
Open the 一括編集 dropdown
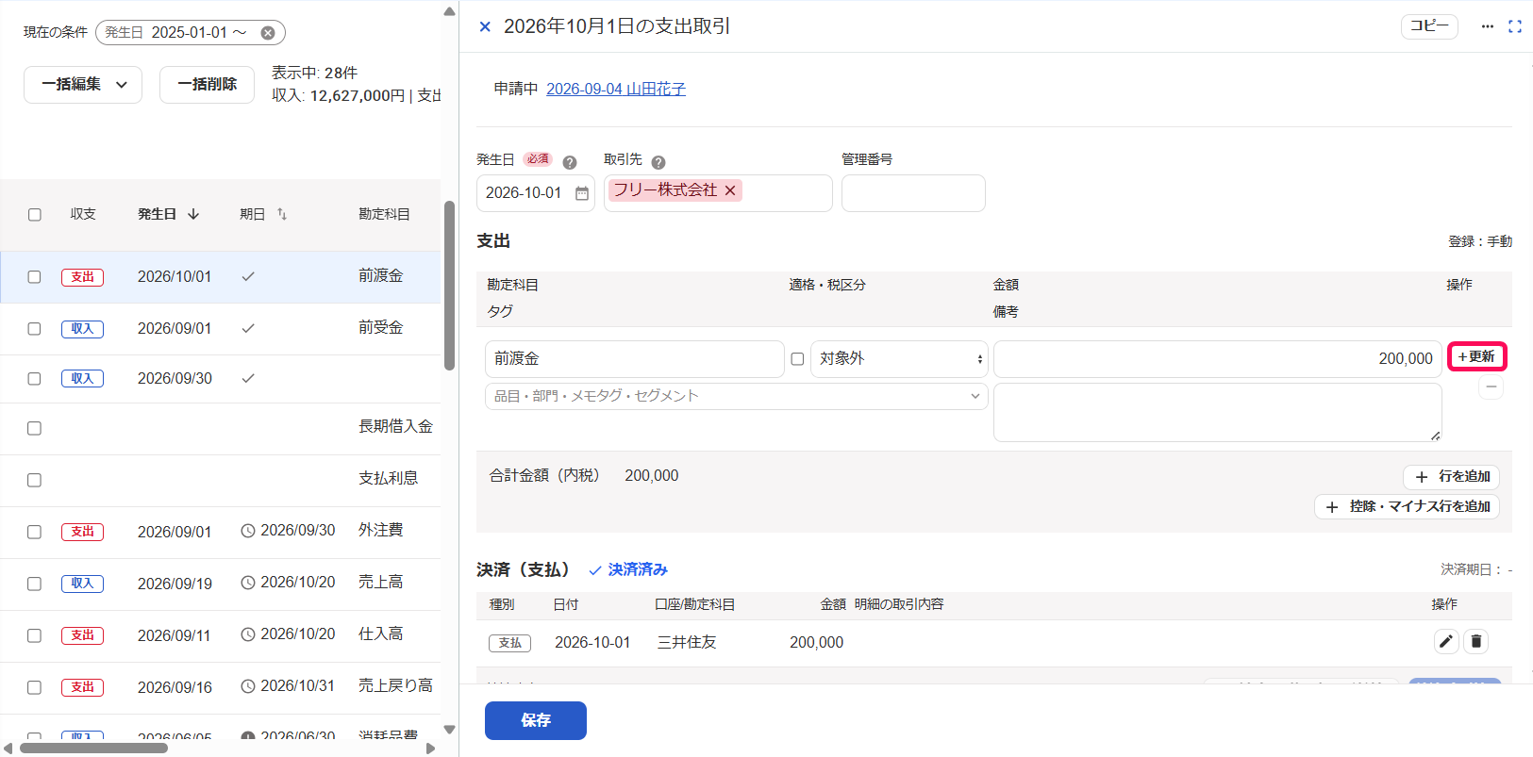[83, 84]
